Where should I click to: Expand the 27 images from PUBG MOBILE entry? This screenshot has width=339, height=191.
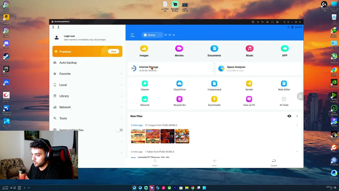point(297,125)
